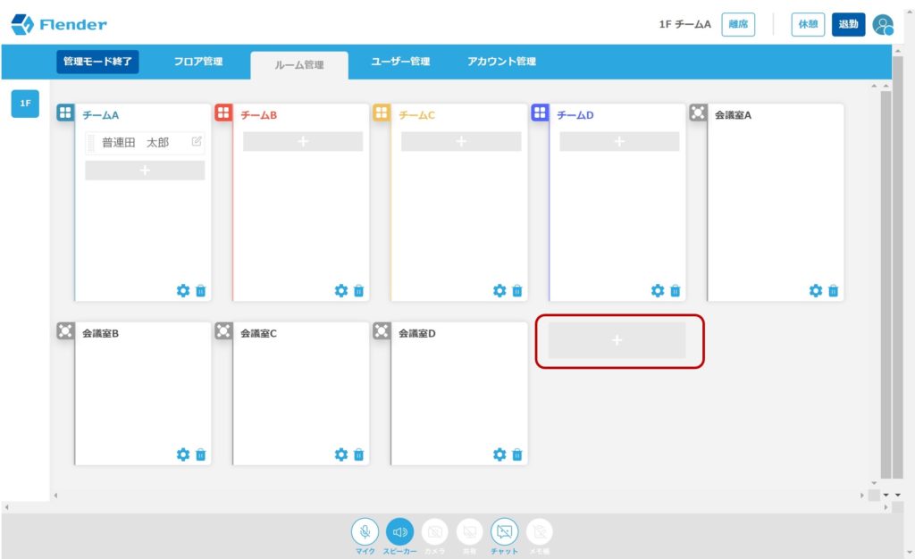Click the user profile avatar icon

(883, 25)
